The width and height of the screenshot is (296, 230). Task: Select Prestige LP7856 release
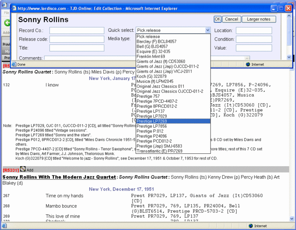173,126
